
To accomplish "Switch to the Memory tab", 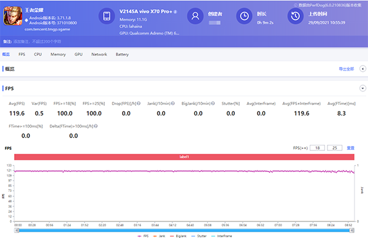I will [x=58, y=54].
